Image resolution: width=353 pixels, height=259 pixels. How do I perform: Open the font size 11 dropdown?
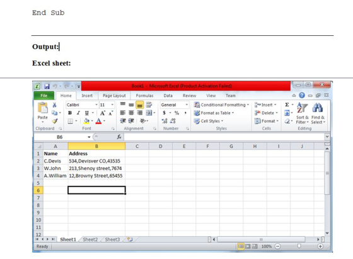(x=112, y=105)
